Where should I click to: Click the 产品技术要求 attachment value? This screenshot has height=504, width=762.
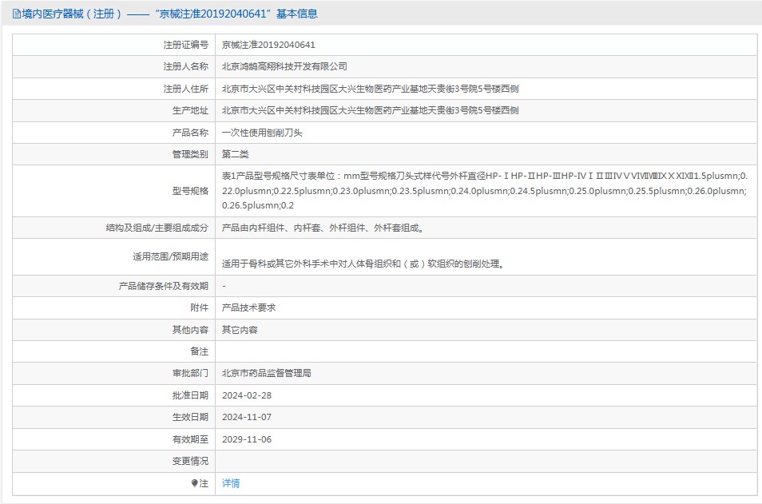point(248,308)
